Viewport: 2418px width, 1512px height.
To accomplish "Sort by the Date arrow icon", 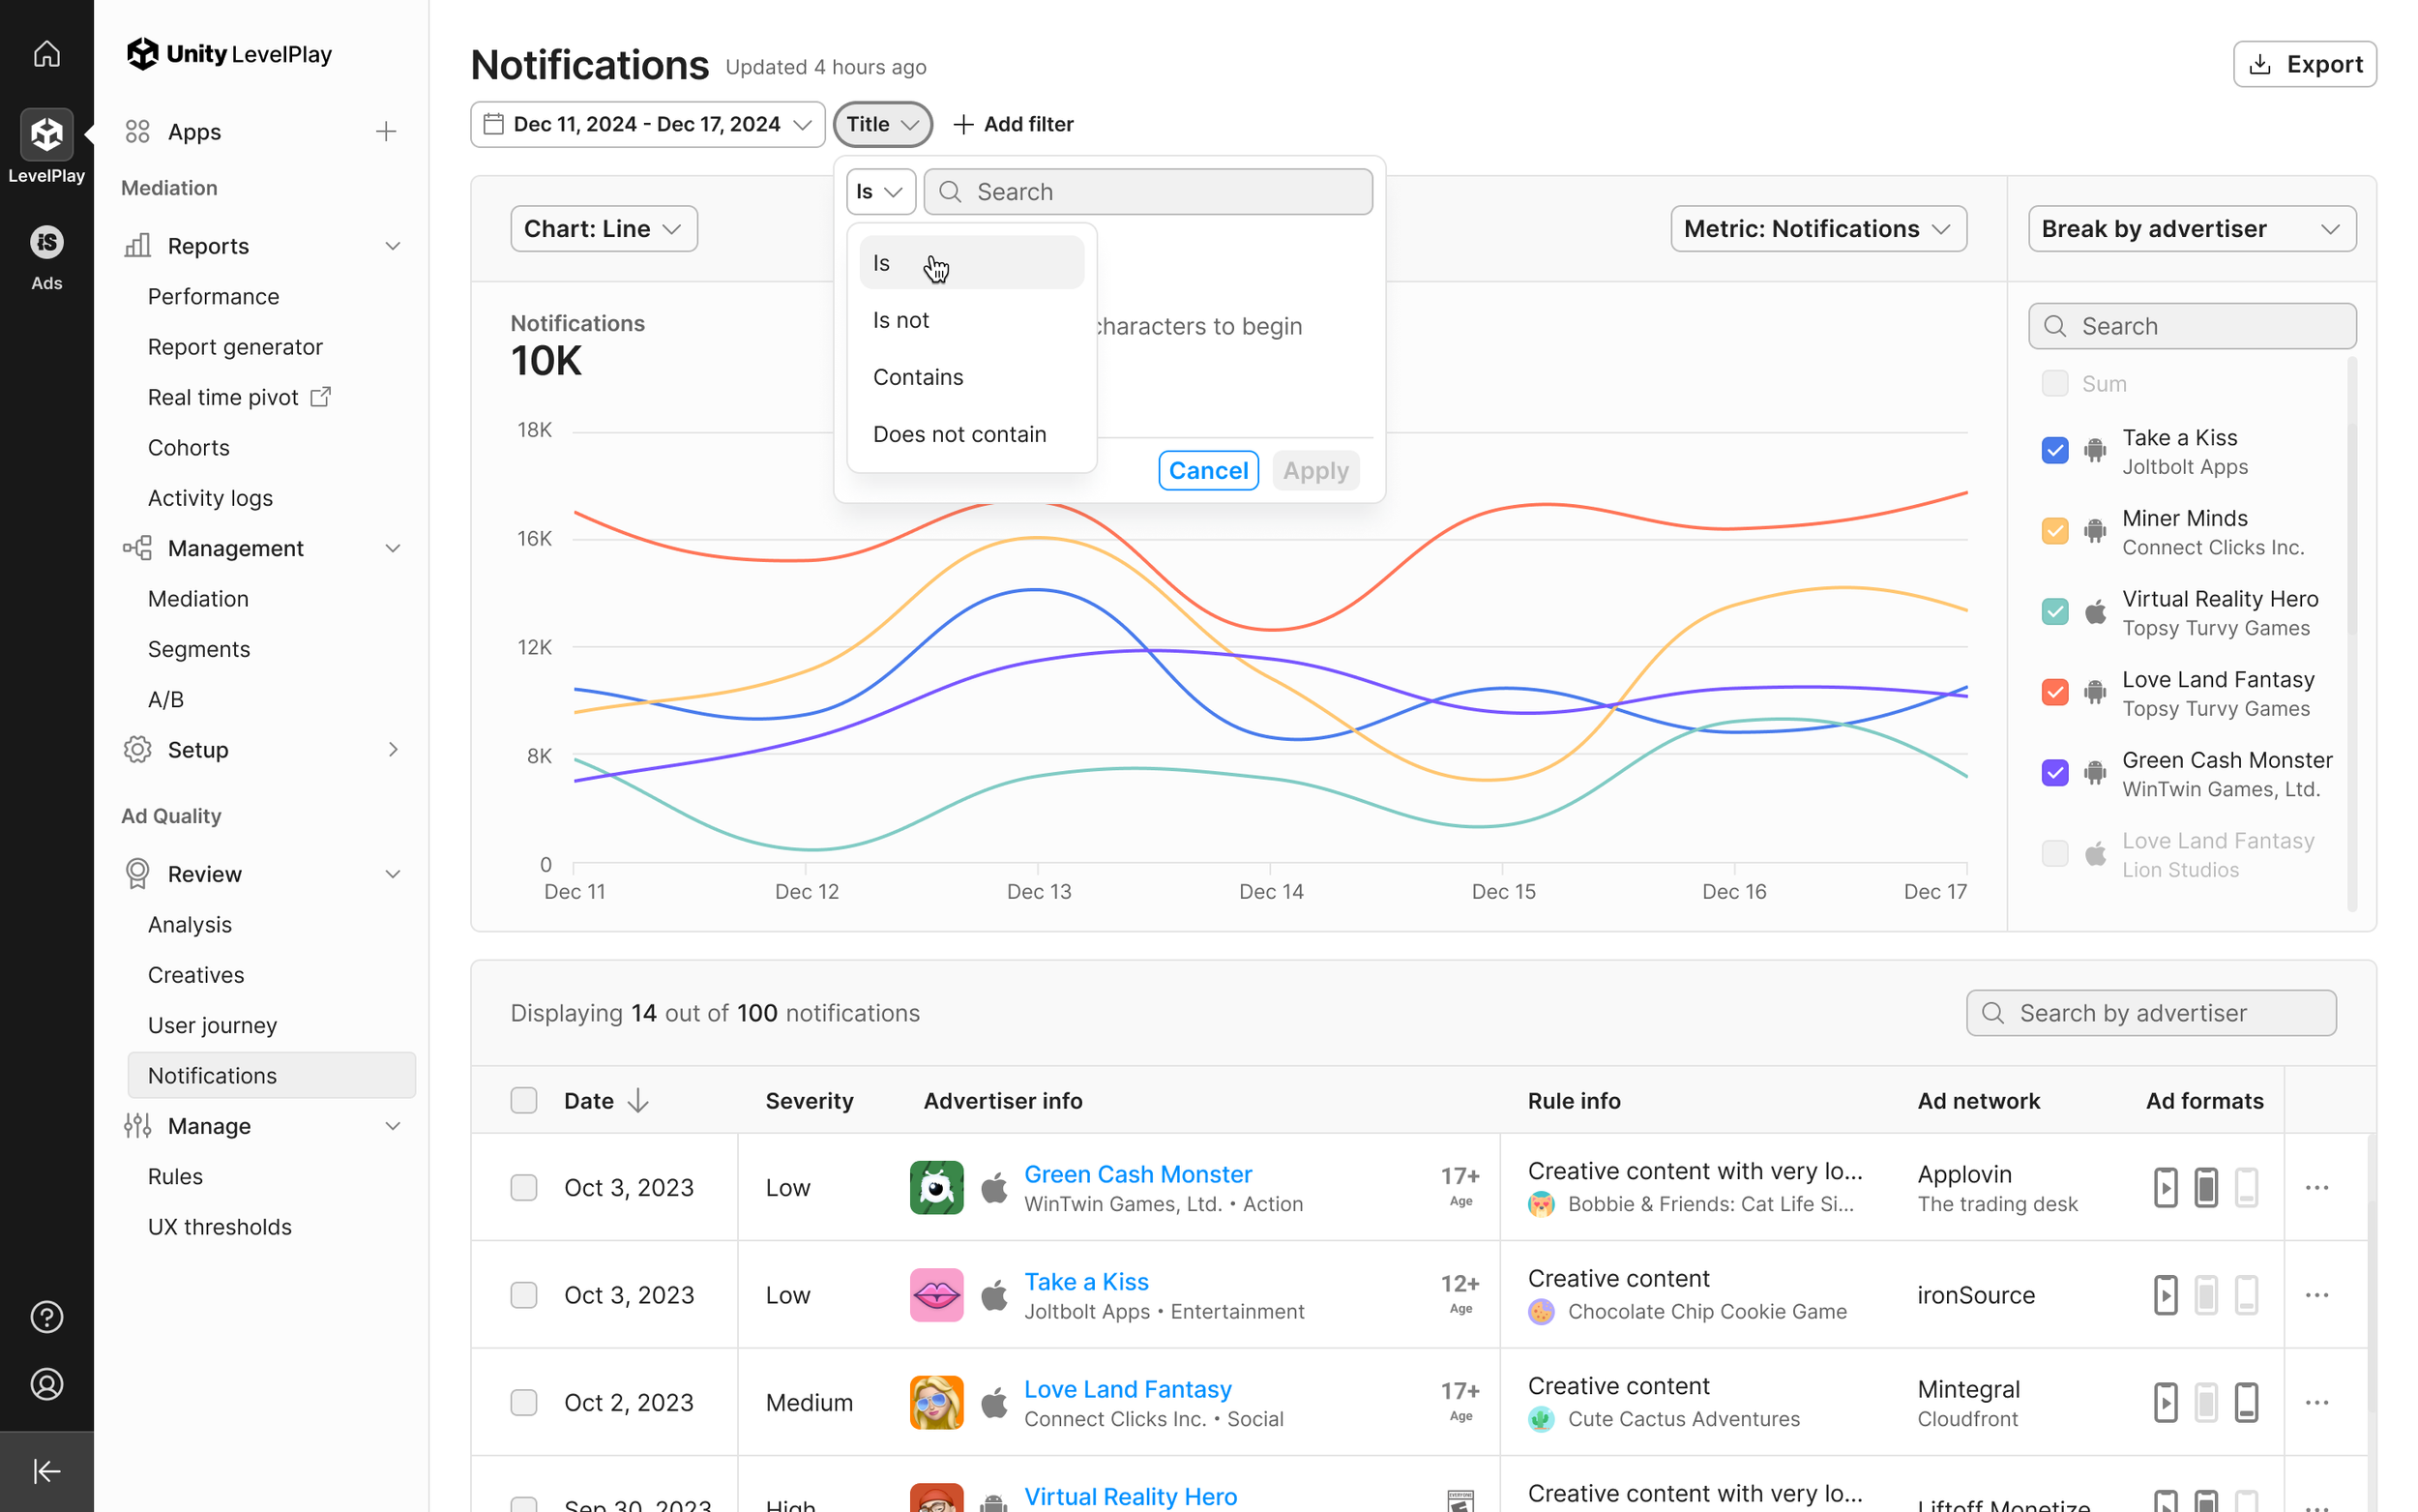I will [x=637, y=1101].
